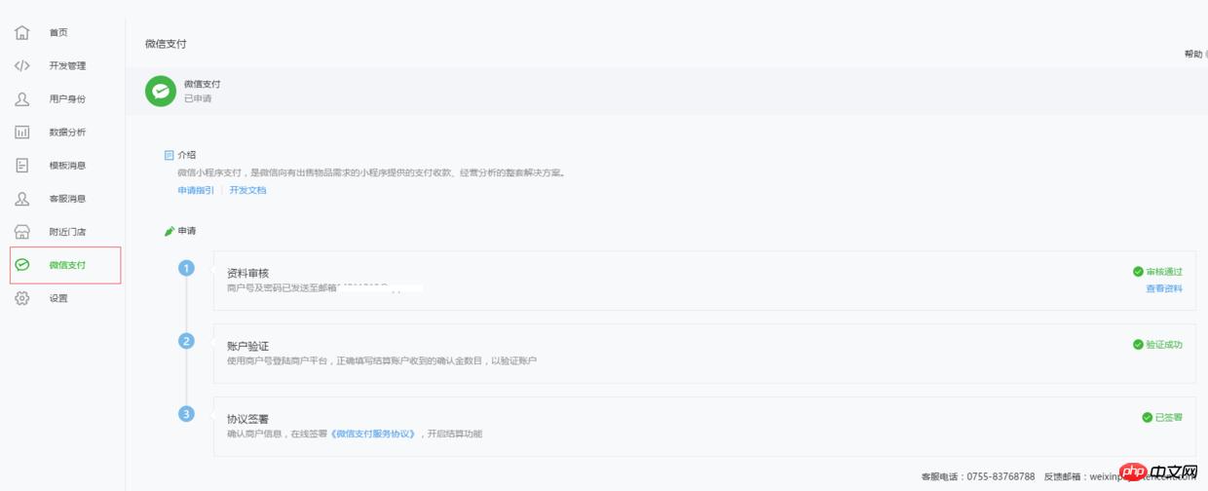Image resolution: width=1208 pixels, height=491 pixels.
Task: Open the 模板消息 document icon
Action: [x=22, y=165]
